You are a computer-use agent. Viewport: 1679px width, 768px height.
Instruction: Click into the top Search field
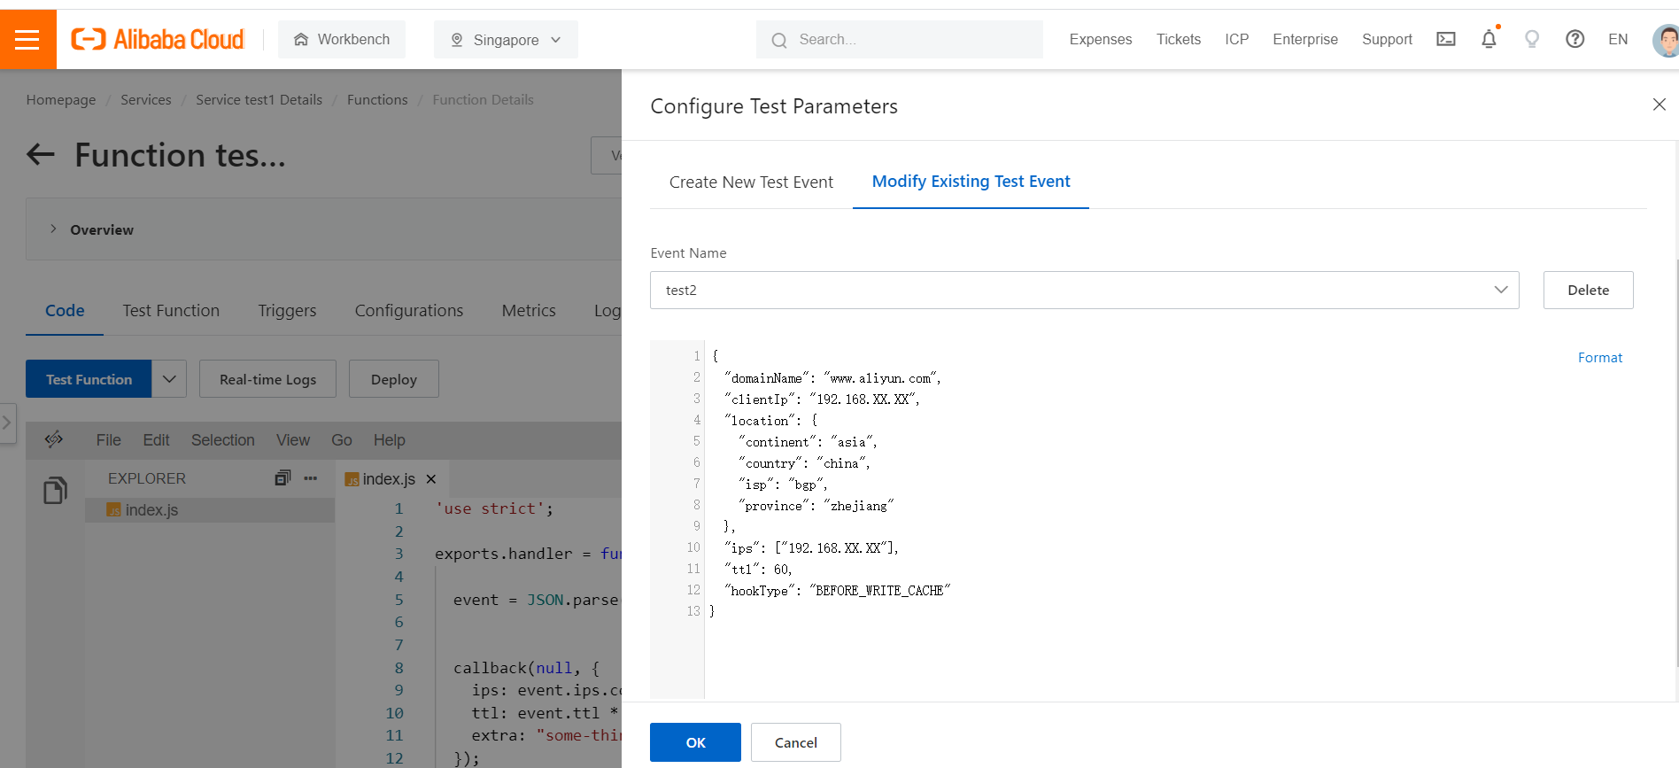(912, 40)
